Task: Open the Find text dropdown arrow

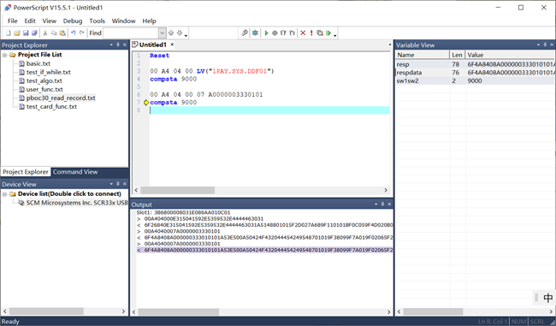Action: 162,33
